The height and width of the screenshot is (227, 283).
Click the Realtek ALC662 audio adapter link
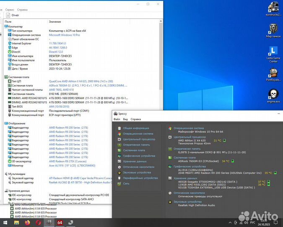point(80,182)
